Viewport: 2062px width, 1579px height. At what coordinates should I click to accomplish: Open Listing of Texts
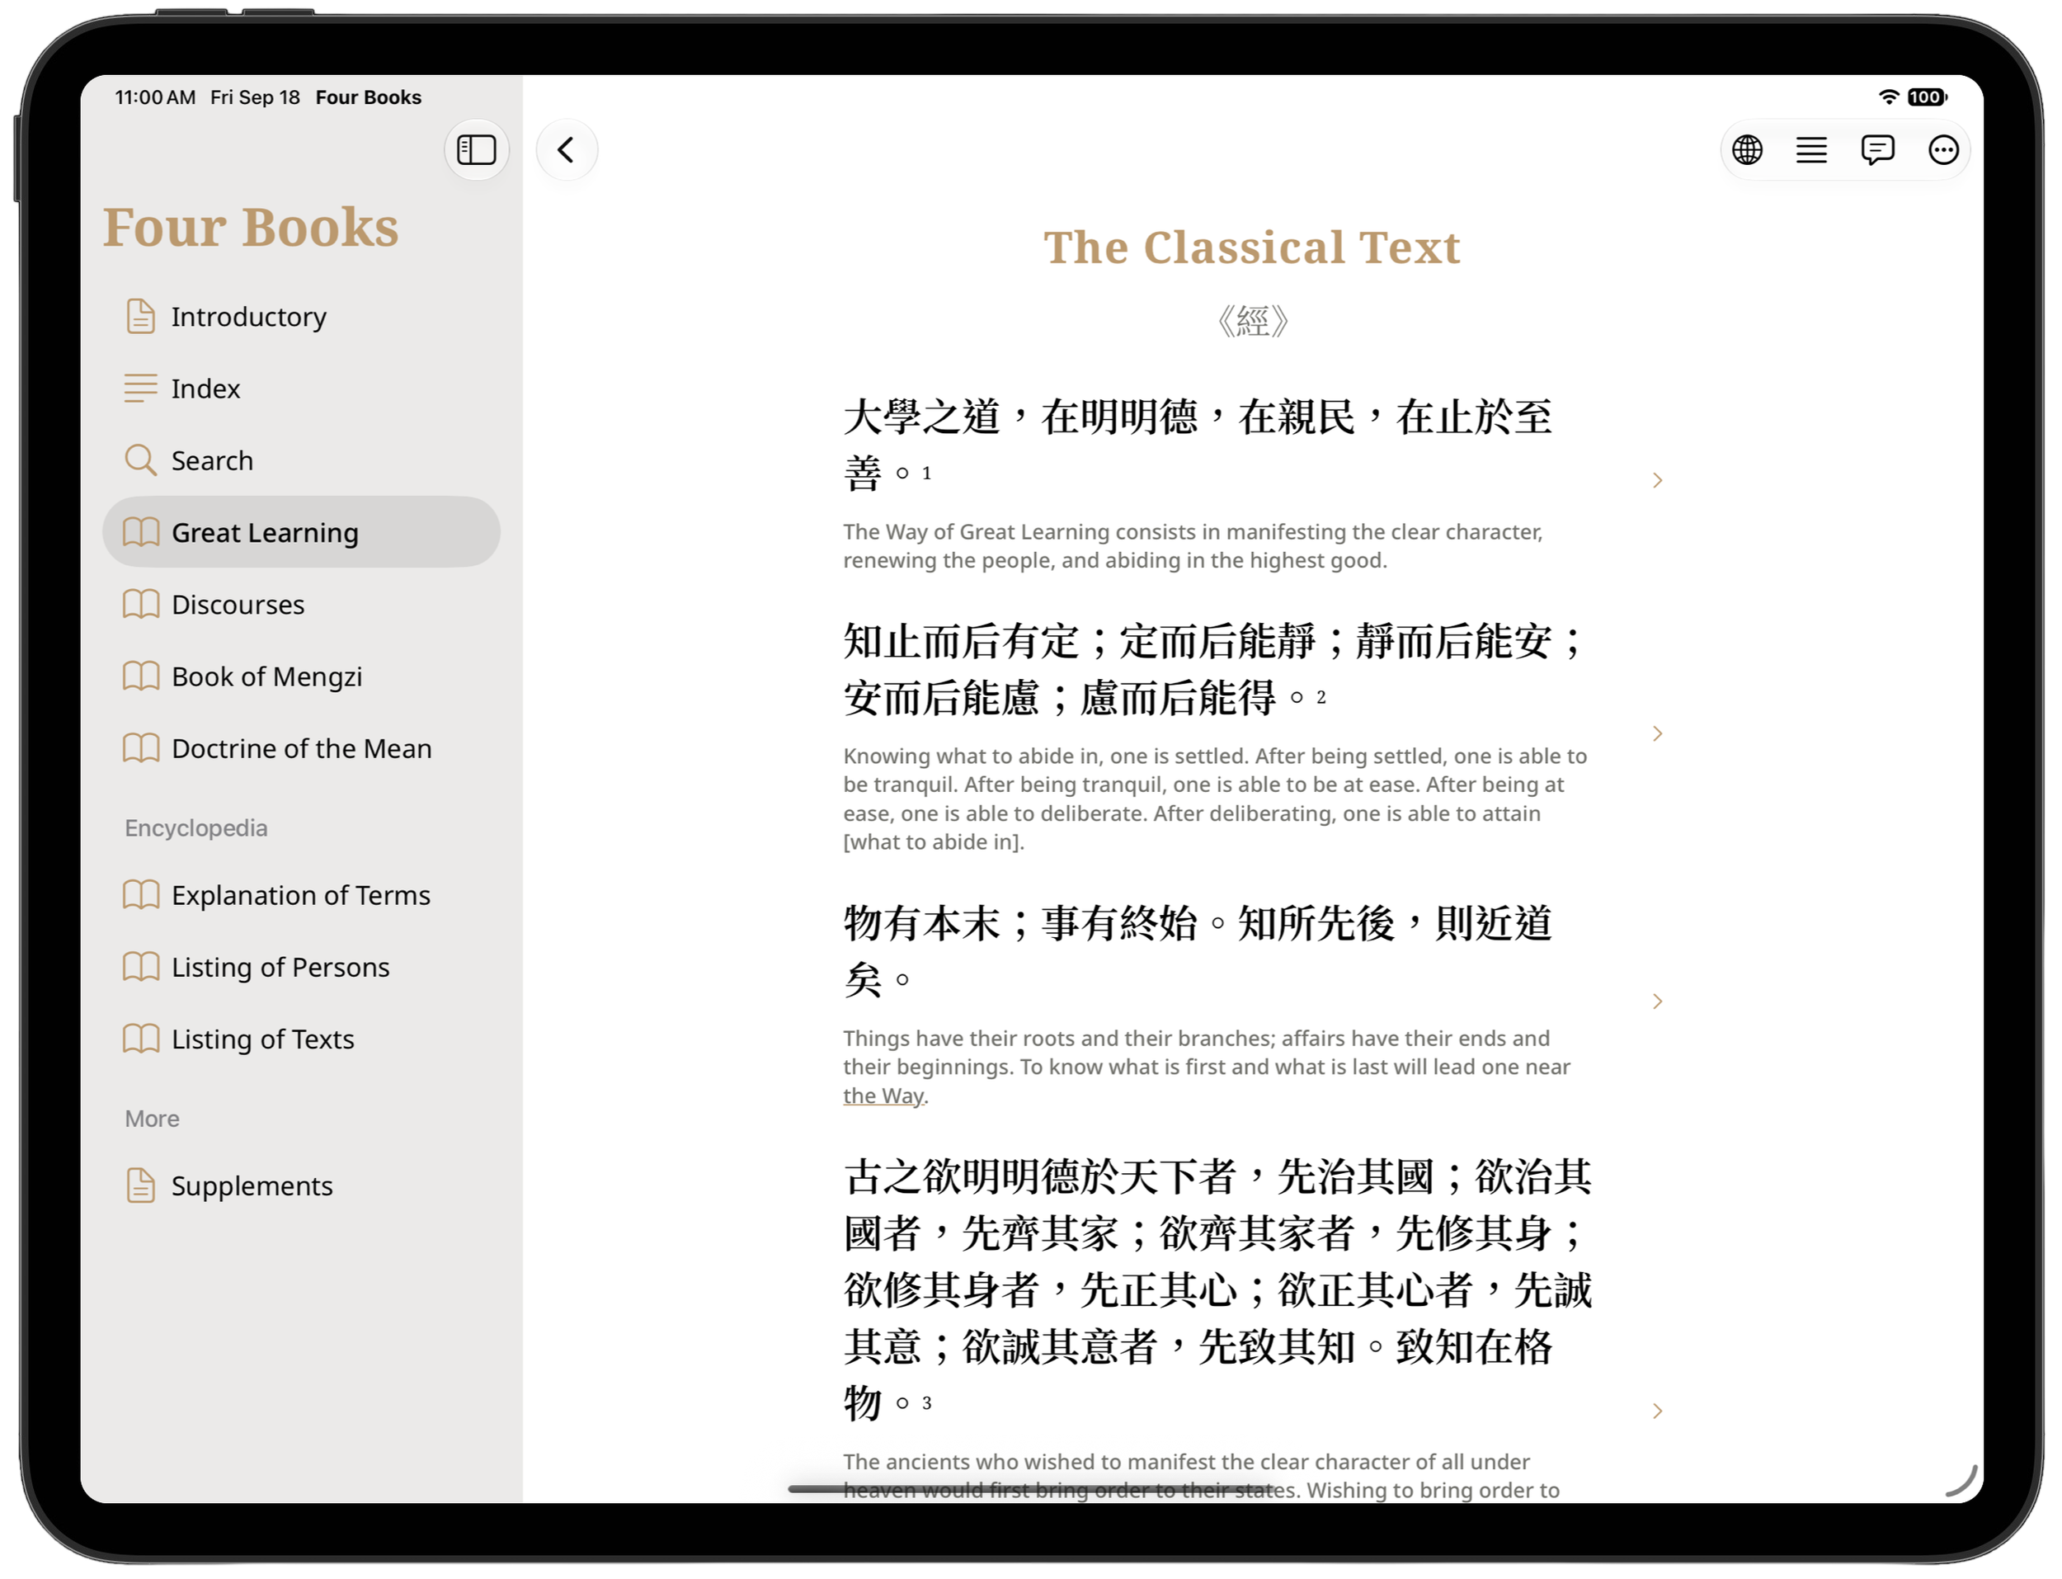(x=302, y=1040)
